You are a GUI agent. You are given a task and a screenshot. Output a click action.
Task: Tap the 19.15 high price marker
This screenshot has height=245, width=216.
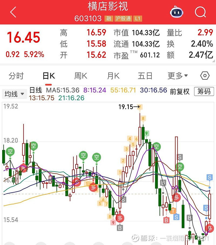coord(129,107)
